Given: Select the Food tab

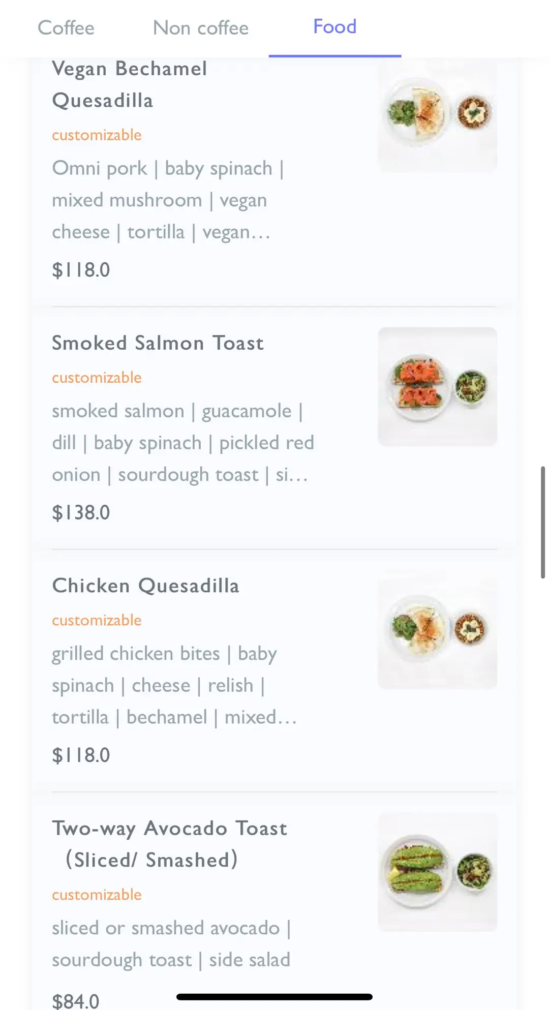Looking at the screenshot, I should click(x=334, y=27).
